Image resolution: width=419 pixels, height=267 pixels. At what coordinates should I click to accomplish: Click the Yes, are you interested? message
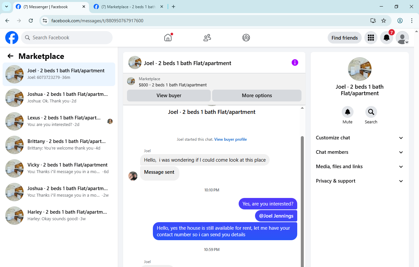[268, 204]
